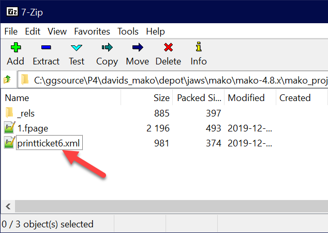Open the Info toolbar icon
Screen dimensions: 328x233
pyautogui.click(x=198, y=48)
